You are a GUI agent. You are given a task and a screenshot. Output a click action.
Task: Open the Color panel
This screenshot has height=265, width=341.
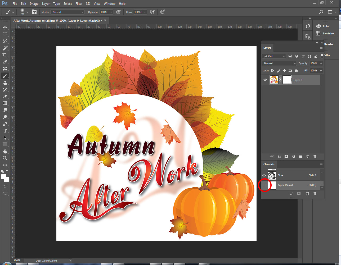click(326, 26)
